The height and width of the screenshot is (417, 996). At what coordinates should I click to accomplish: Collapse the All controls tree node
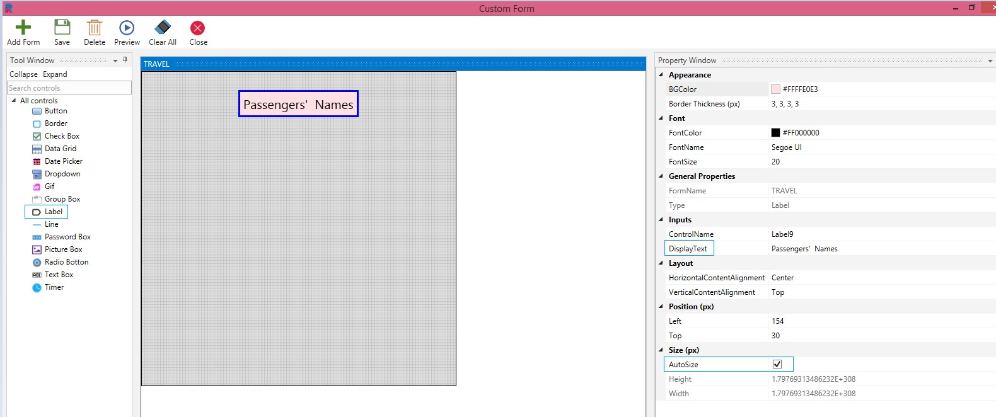coord(14,101)
